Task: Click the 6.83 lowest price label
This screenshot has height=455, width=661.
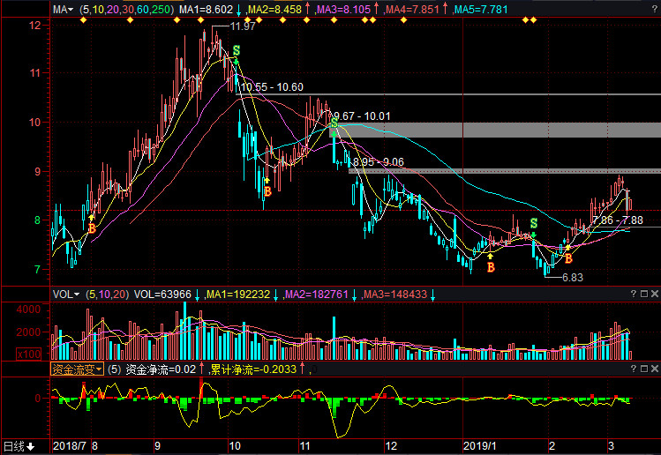Action: 572,277
